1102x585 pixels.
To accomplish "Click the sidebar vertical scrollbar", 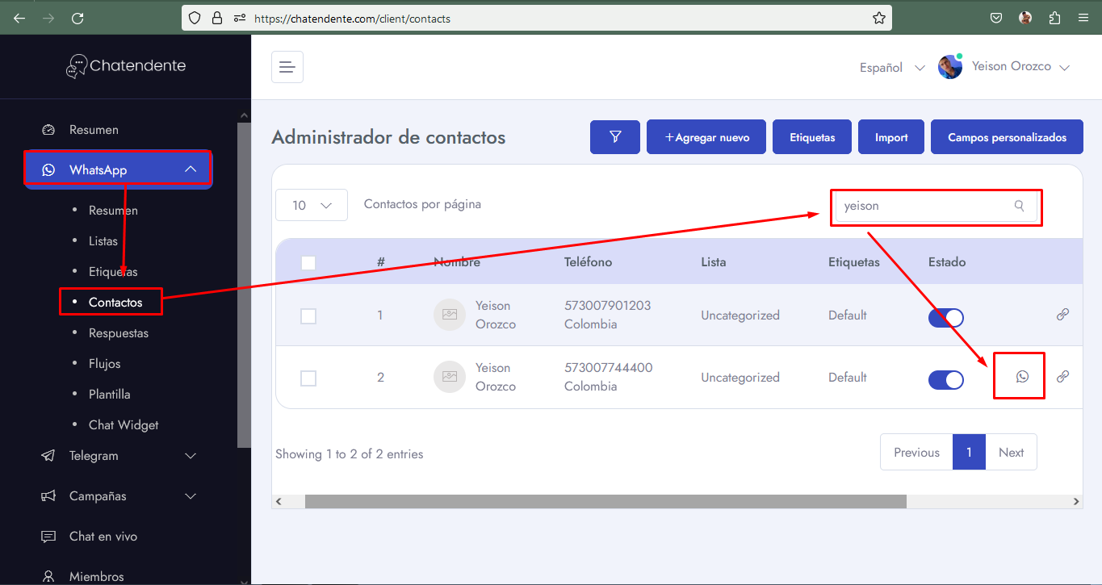I will click(244, 285).
